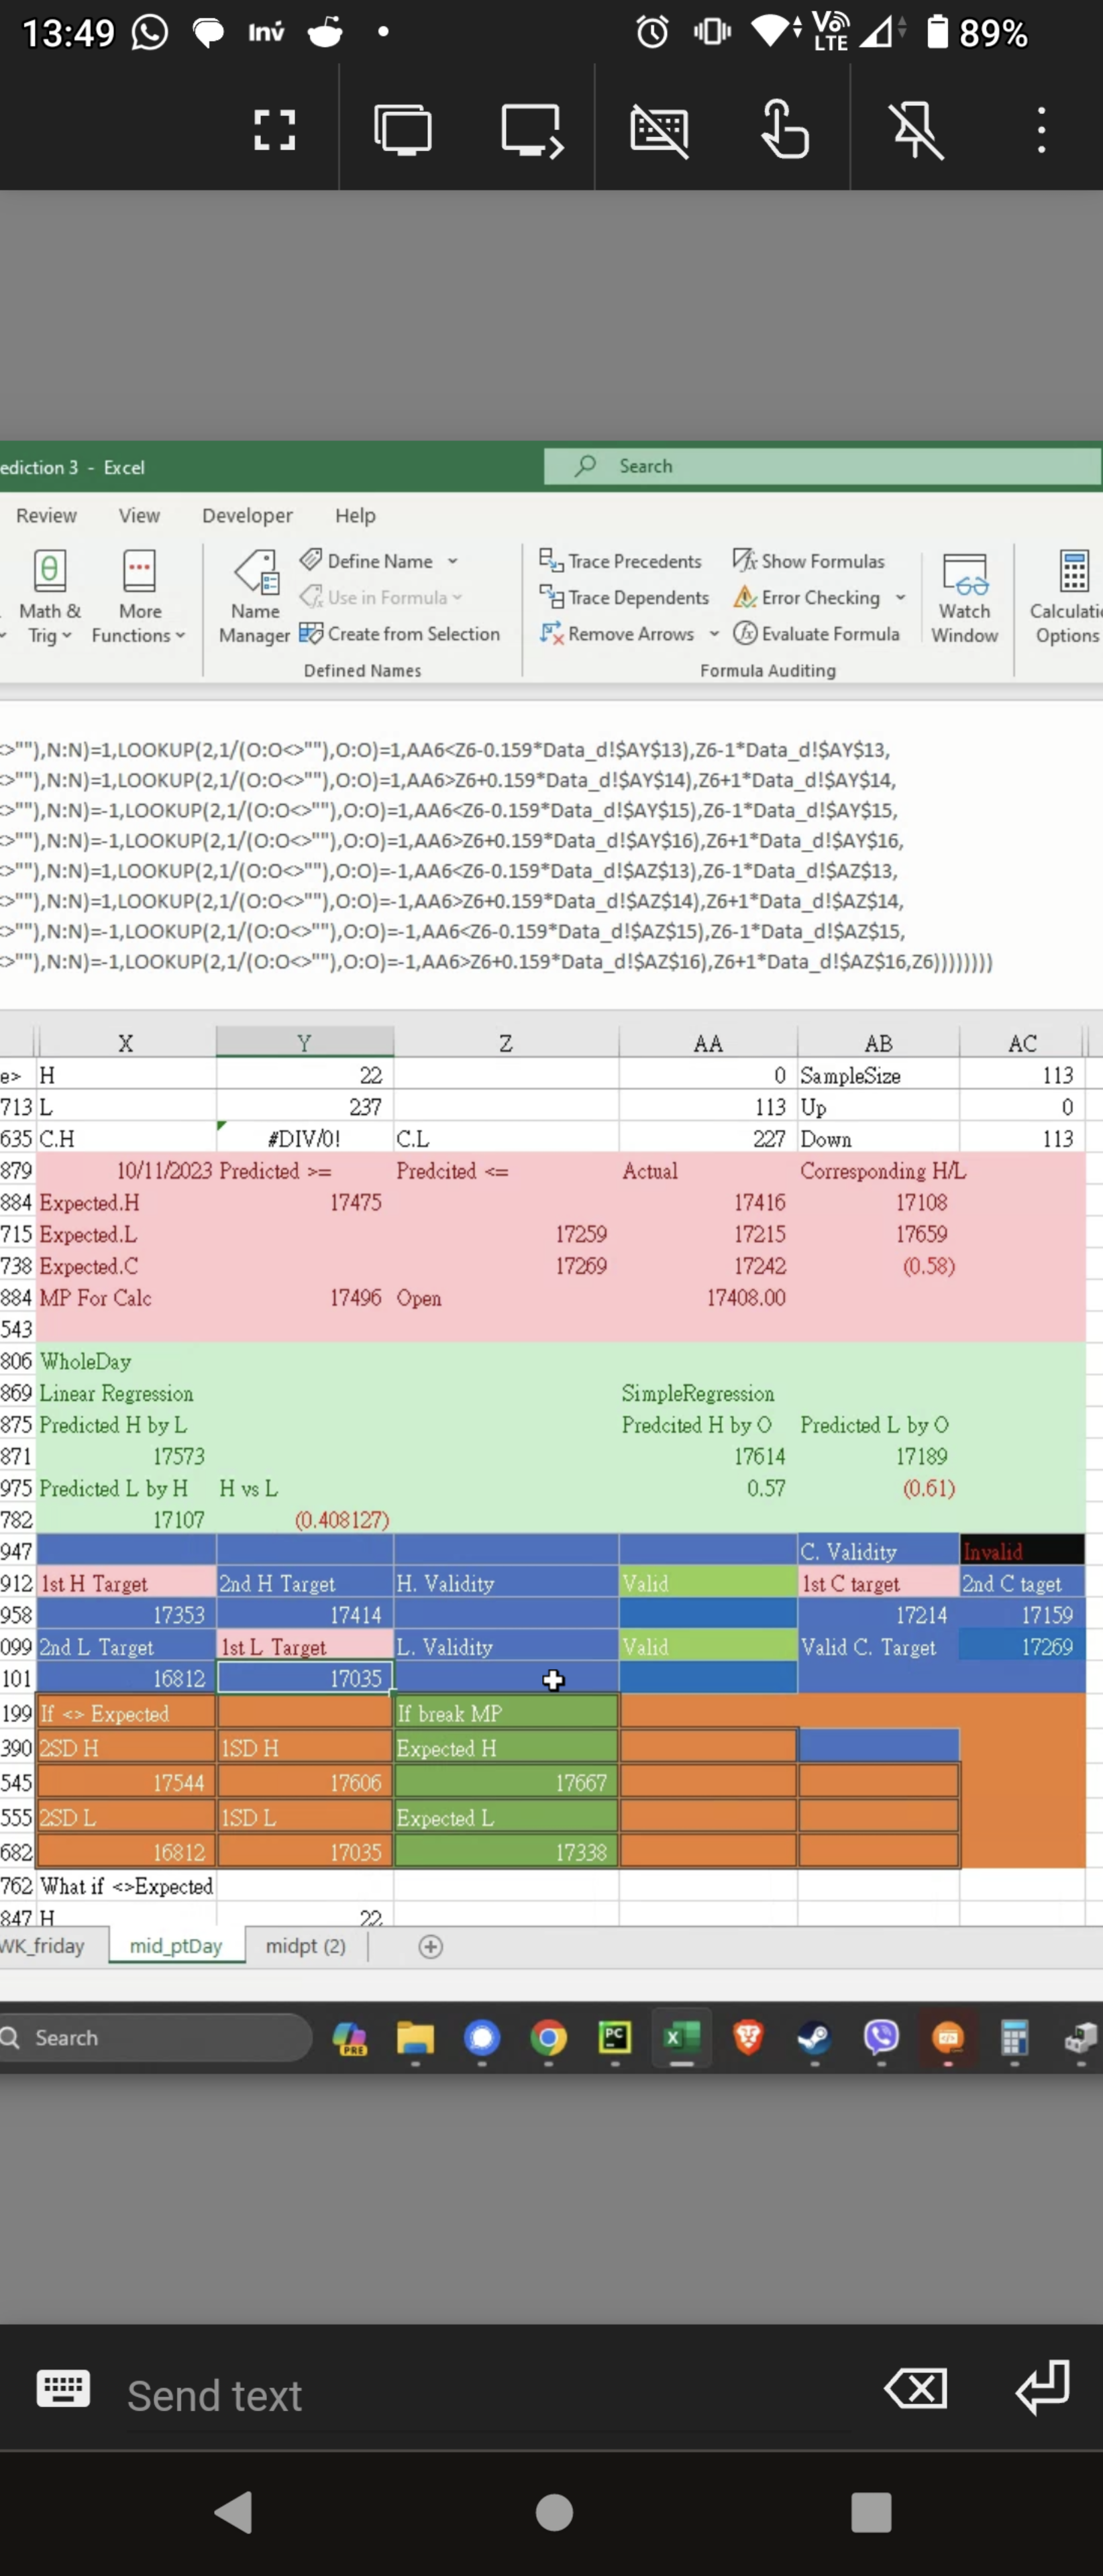Open the Developer ribbon tab

(247, 515)
